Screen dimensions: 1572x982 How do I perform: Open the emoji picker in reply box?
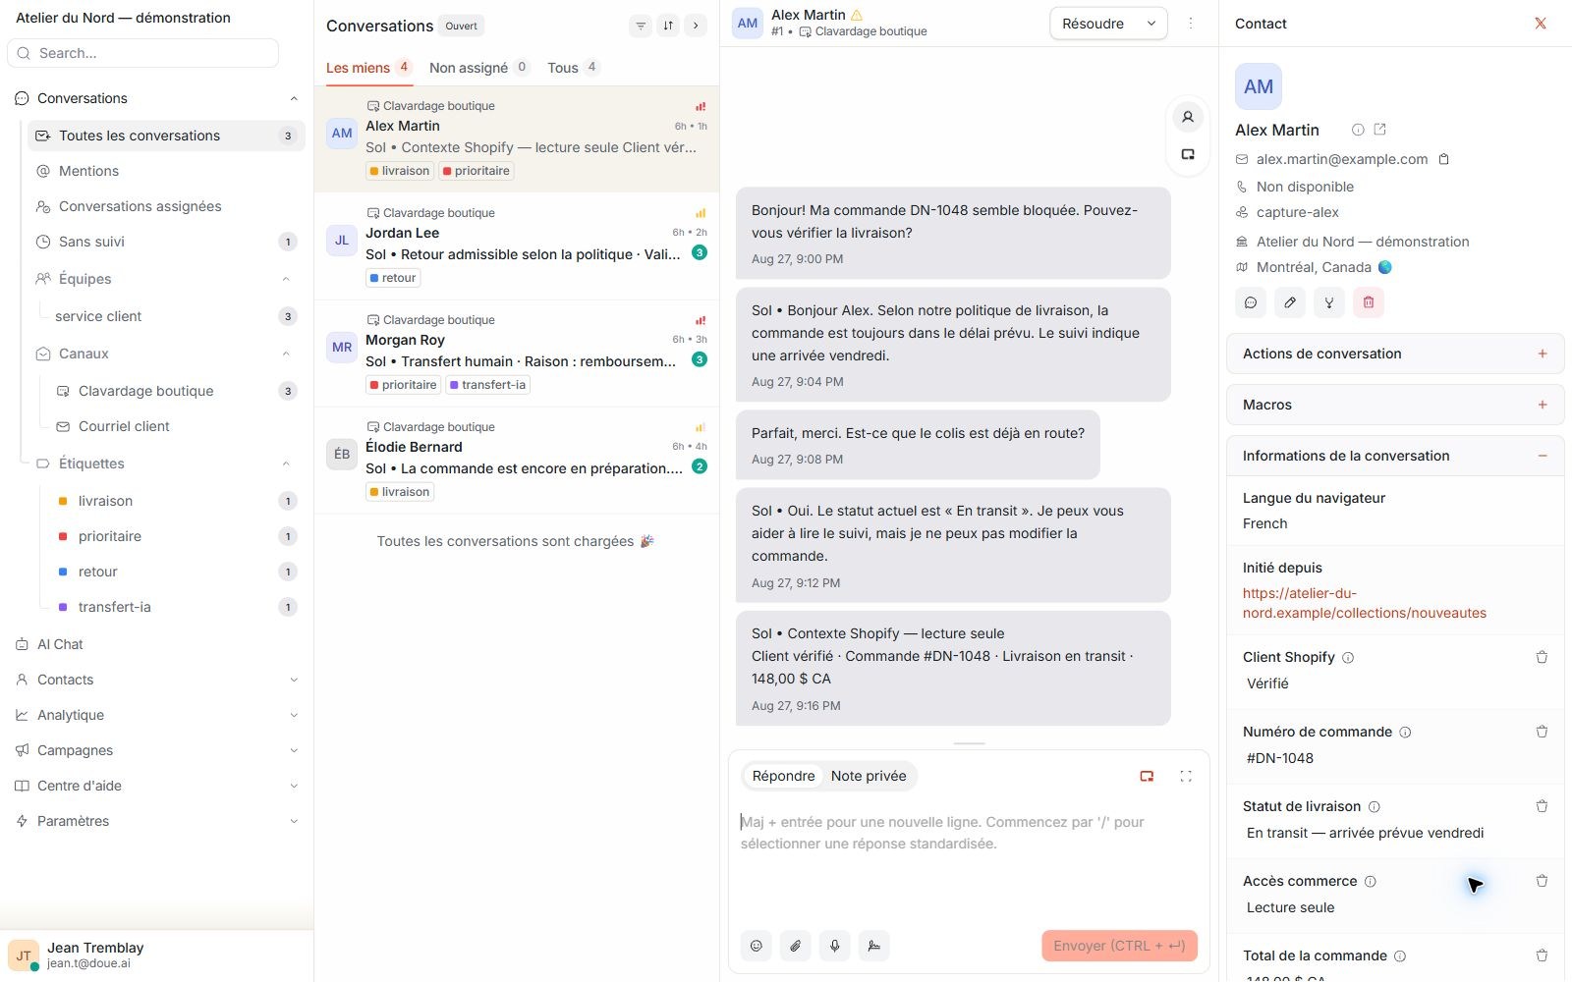click(x=757, y=946)
